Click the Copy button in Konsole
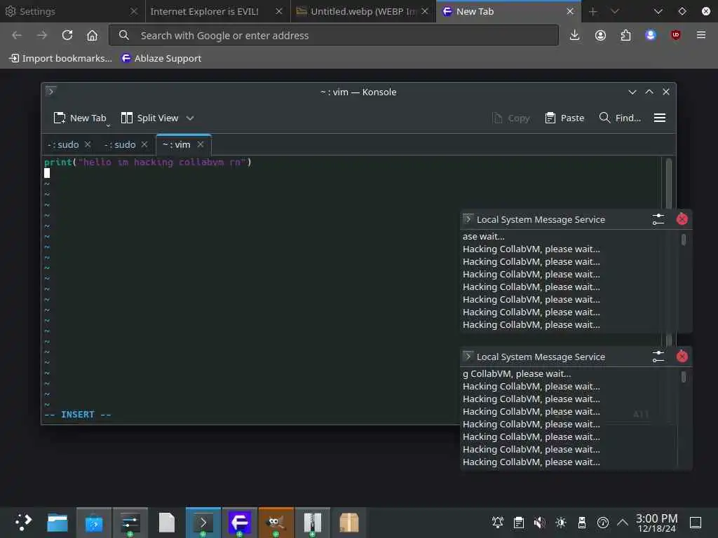 pos(511,118)
